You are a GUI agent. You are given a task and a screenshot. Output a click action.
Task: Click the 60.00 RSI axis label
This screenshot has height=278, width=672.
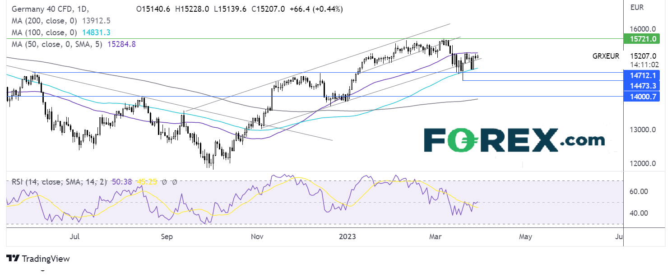(639, 191)
